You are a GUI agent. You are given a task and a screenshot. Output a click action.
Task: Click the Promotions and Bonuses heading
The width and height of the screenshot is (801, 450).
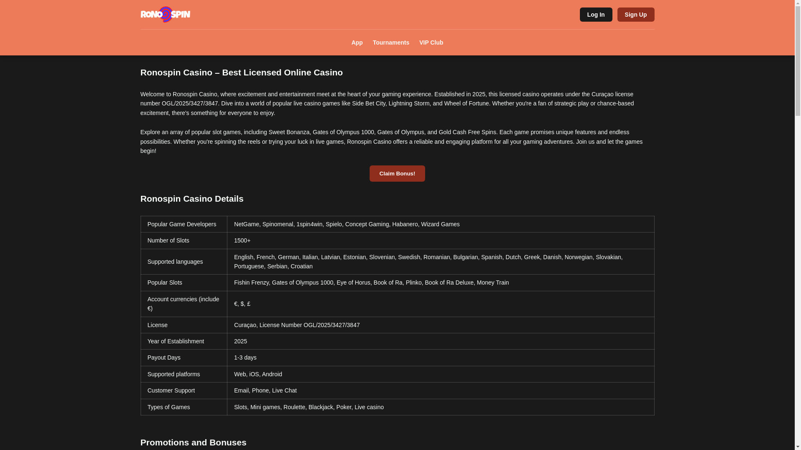194,442
